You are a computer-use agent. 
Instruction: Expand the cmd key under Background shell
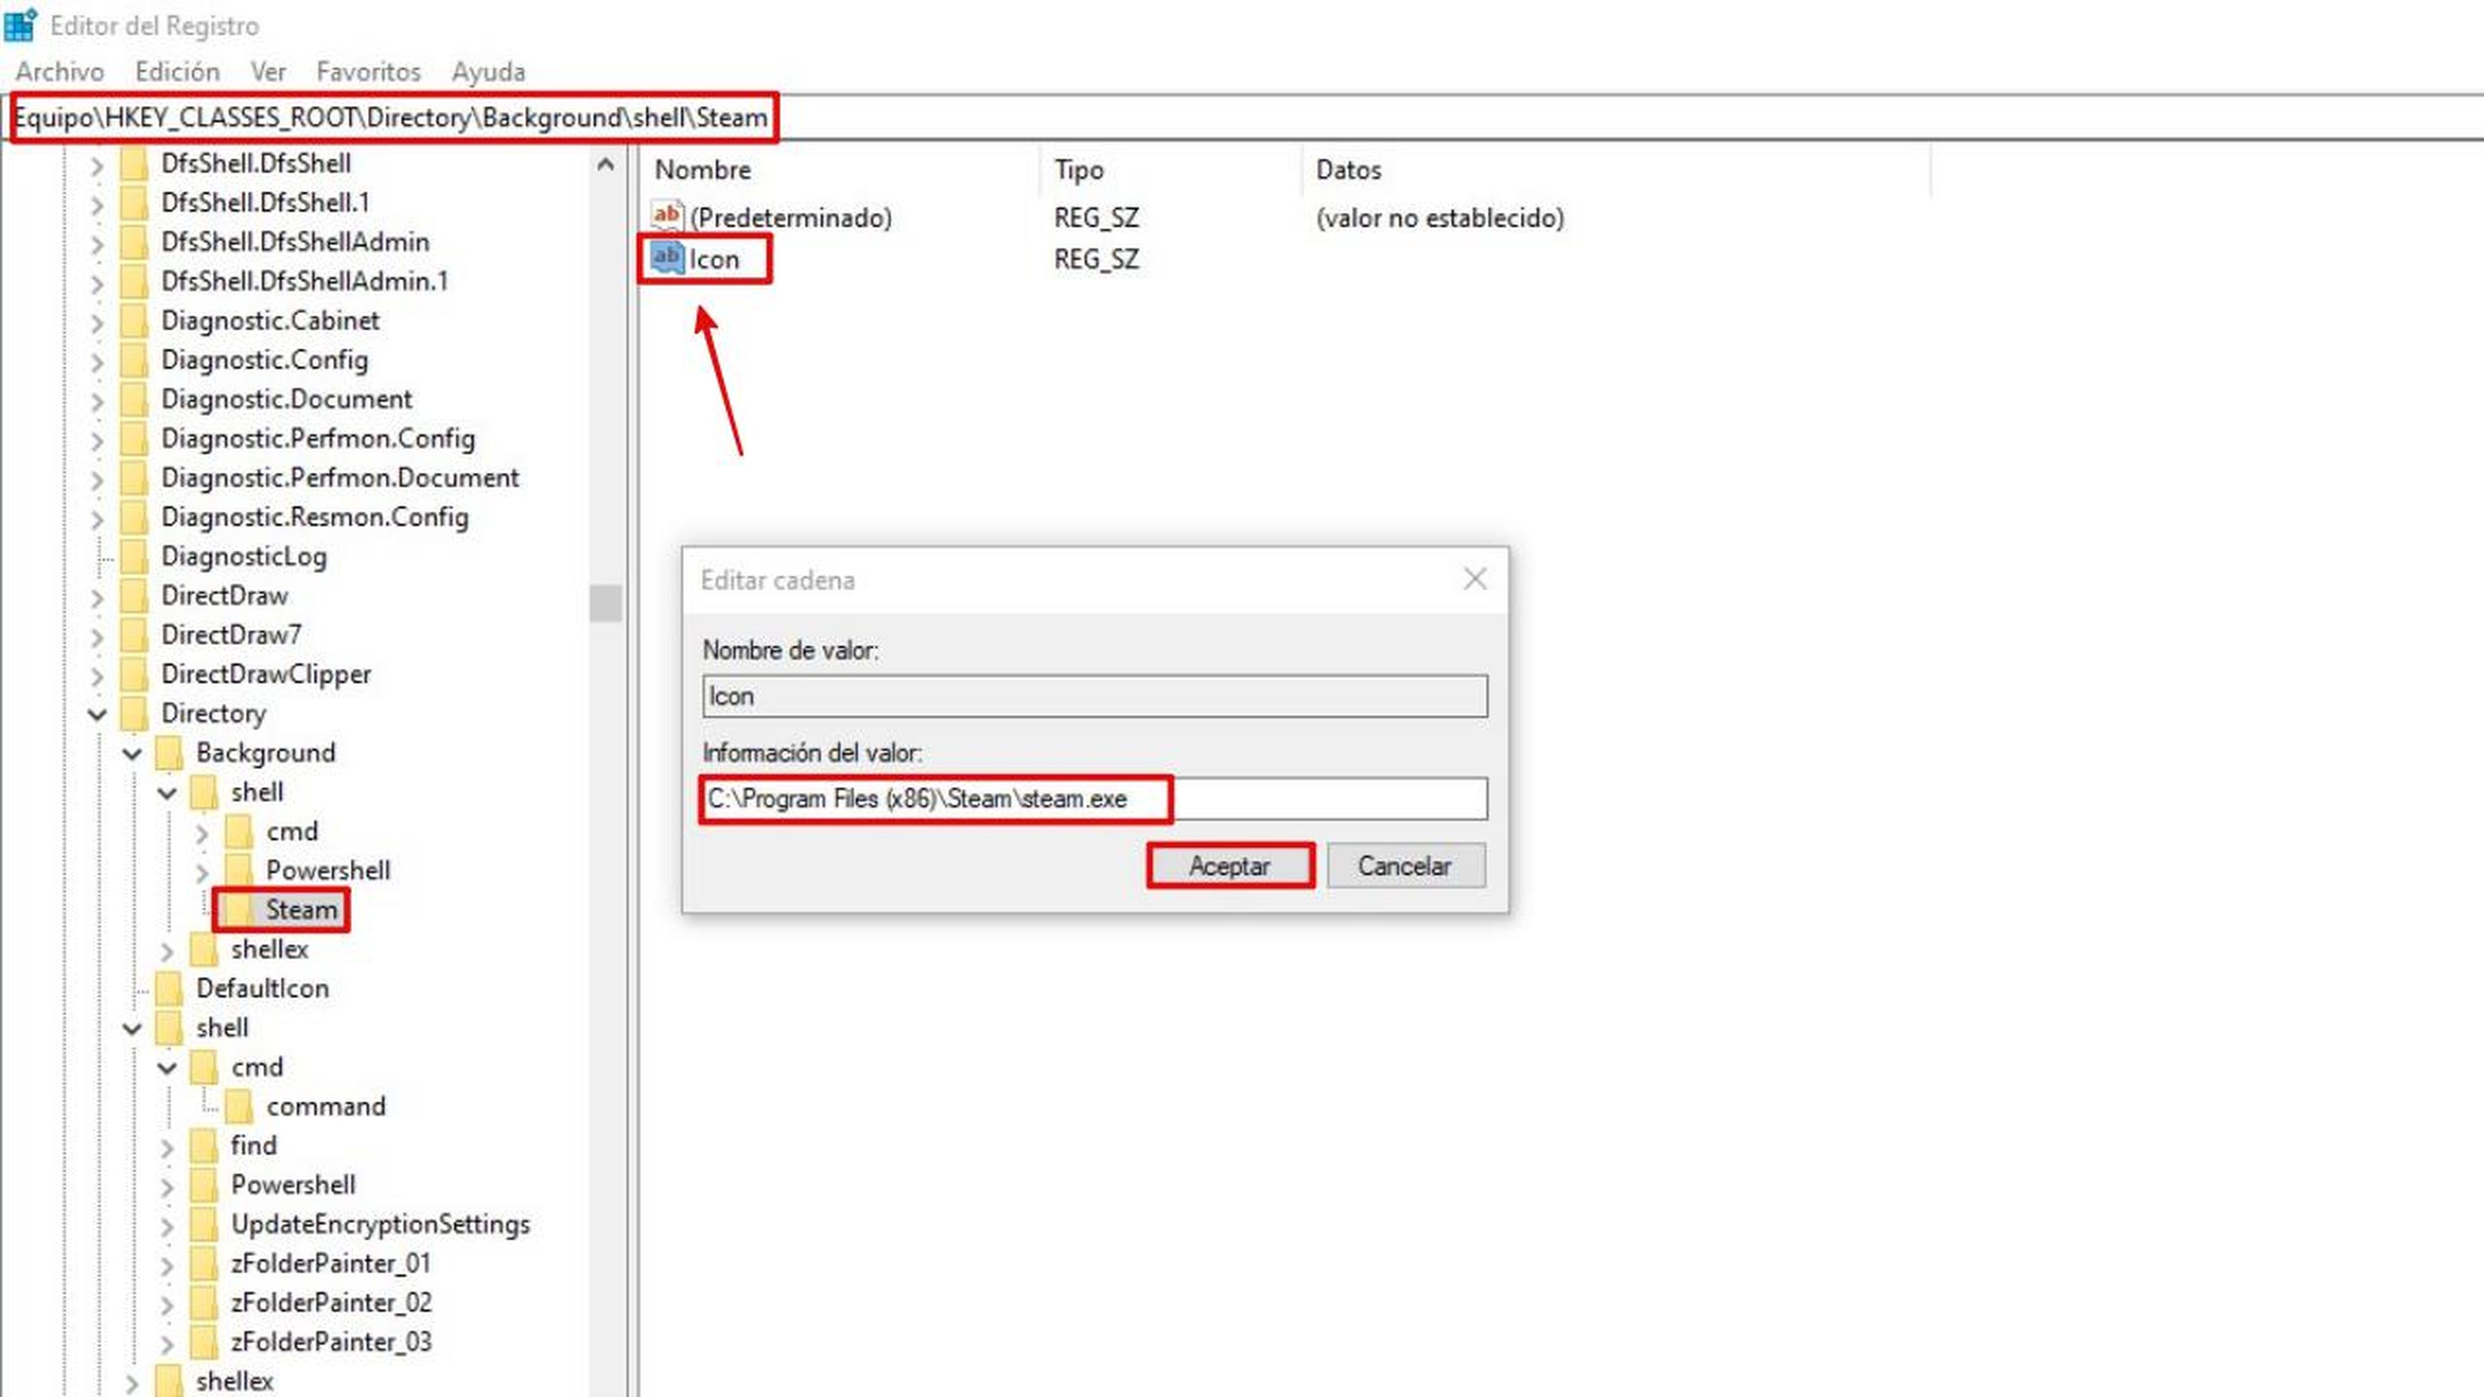[x=202, y=833]
